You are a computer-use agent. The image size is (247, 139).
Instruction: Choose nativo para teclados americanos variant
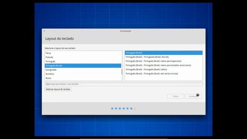click(x=164, y=65)
